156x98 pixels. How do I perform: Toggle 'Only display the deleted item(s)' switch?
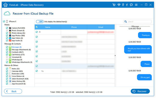tap(40, 22)
